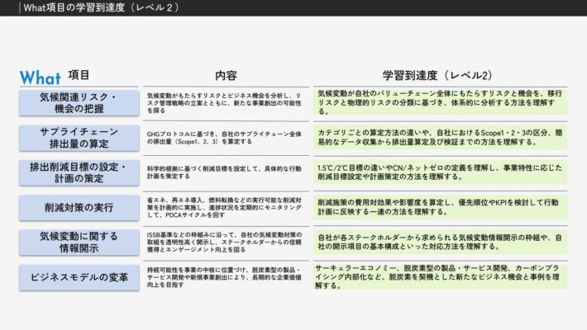This screenshot has height=330, width=587.
Task: Click the '気候関連リスク・機会の把握' item box
Action: pos(79,103)
